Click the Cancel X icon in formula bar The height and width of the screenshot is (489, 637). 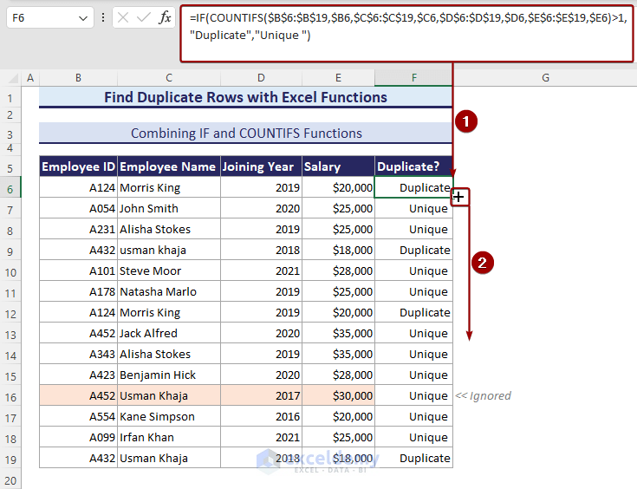coord(123,17)
